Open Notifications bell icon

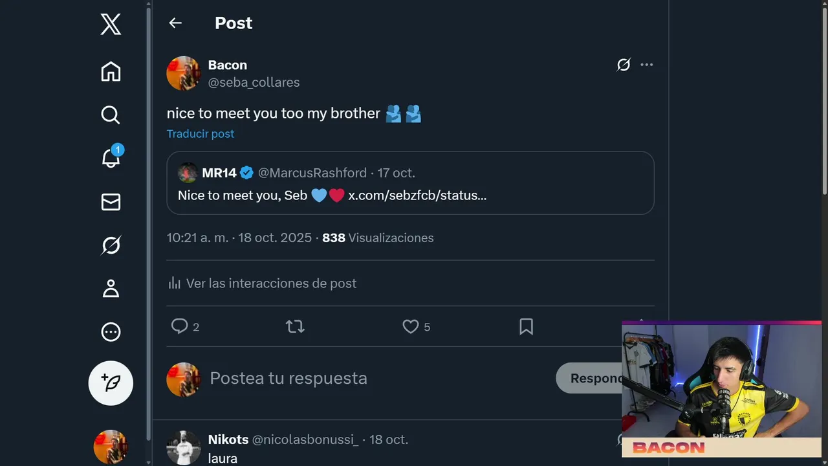[x=111, y=158]
